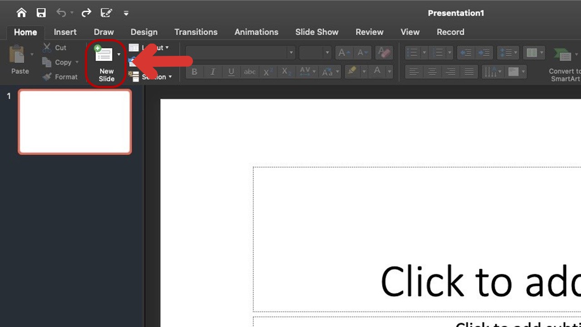Viewport: 581px width, 327px height.
Task: Open the text direction menu
Action: tap(492, 72)
